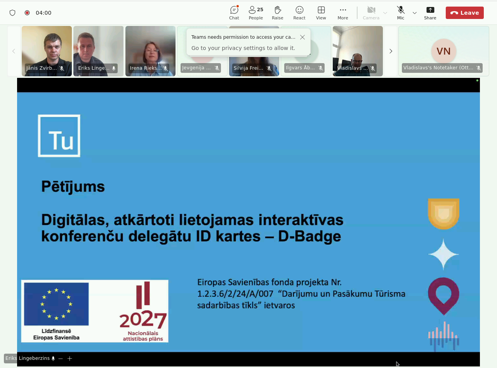497x368 pixels.
Task: Turn on the Camera
Action: 371,13
